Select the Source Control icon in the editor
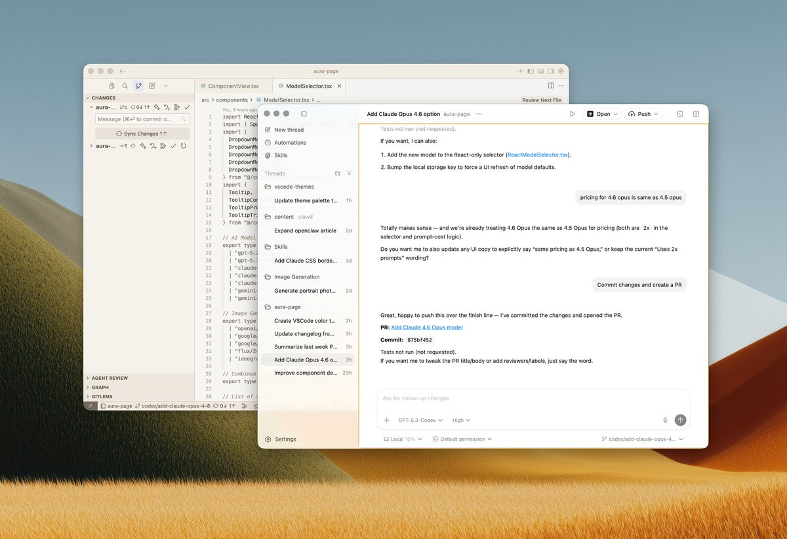 138,86
